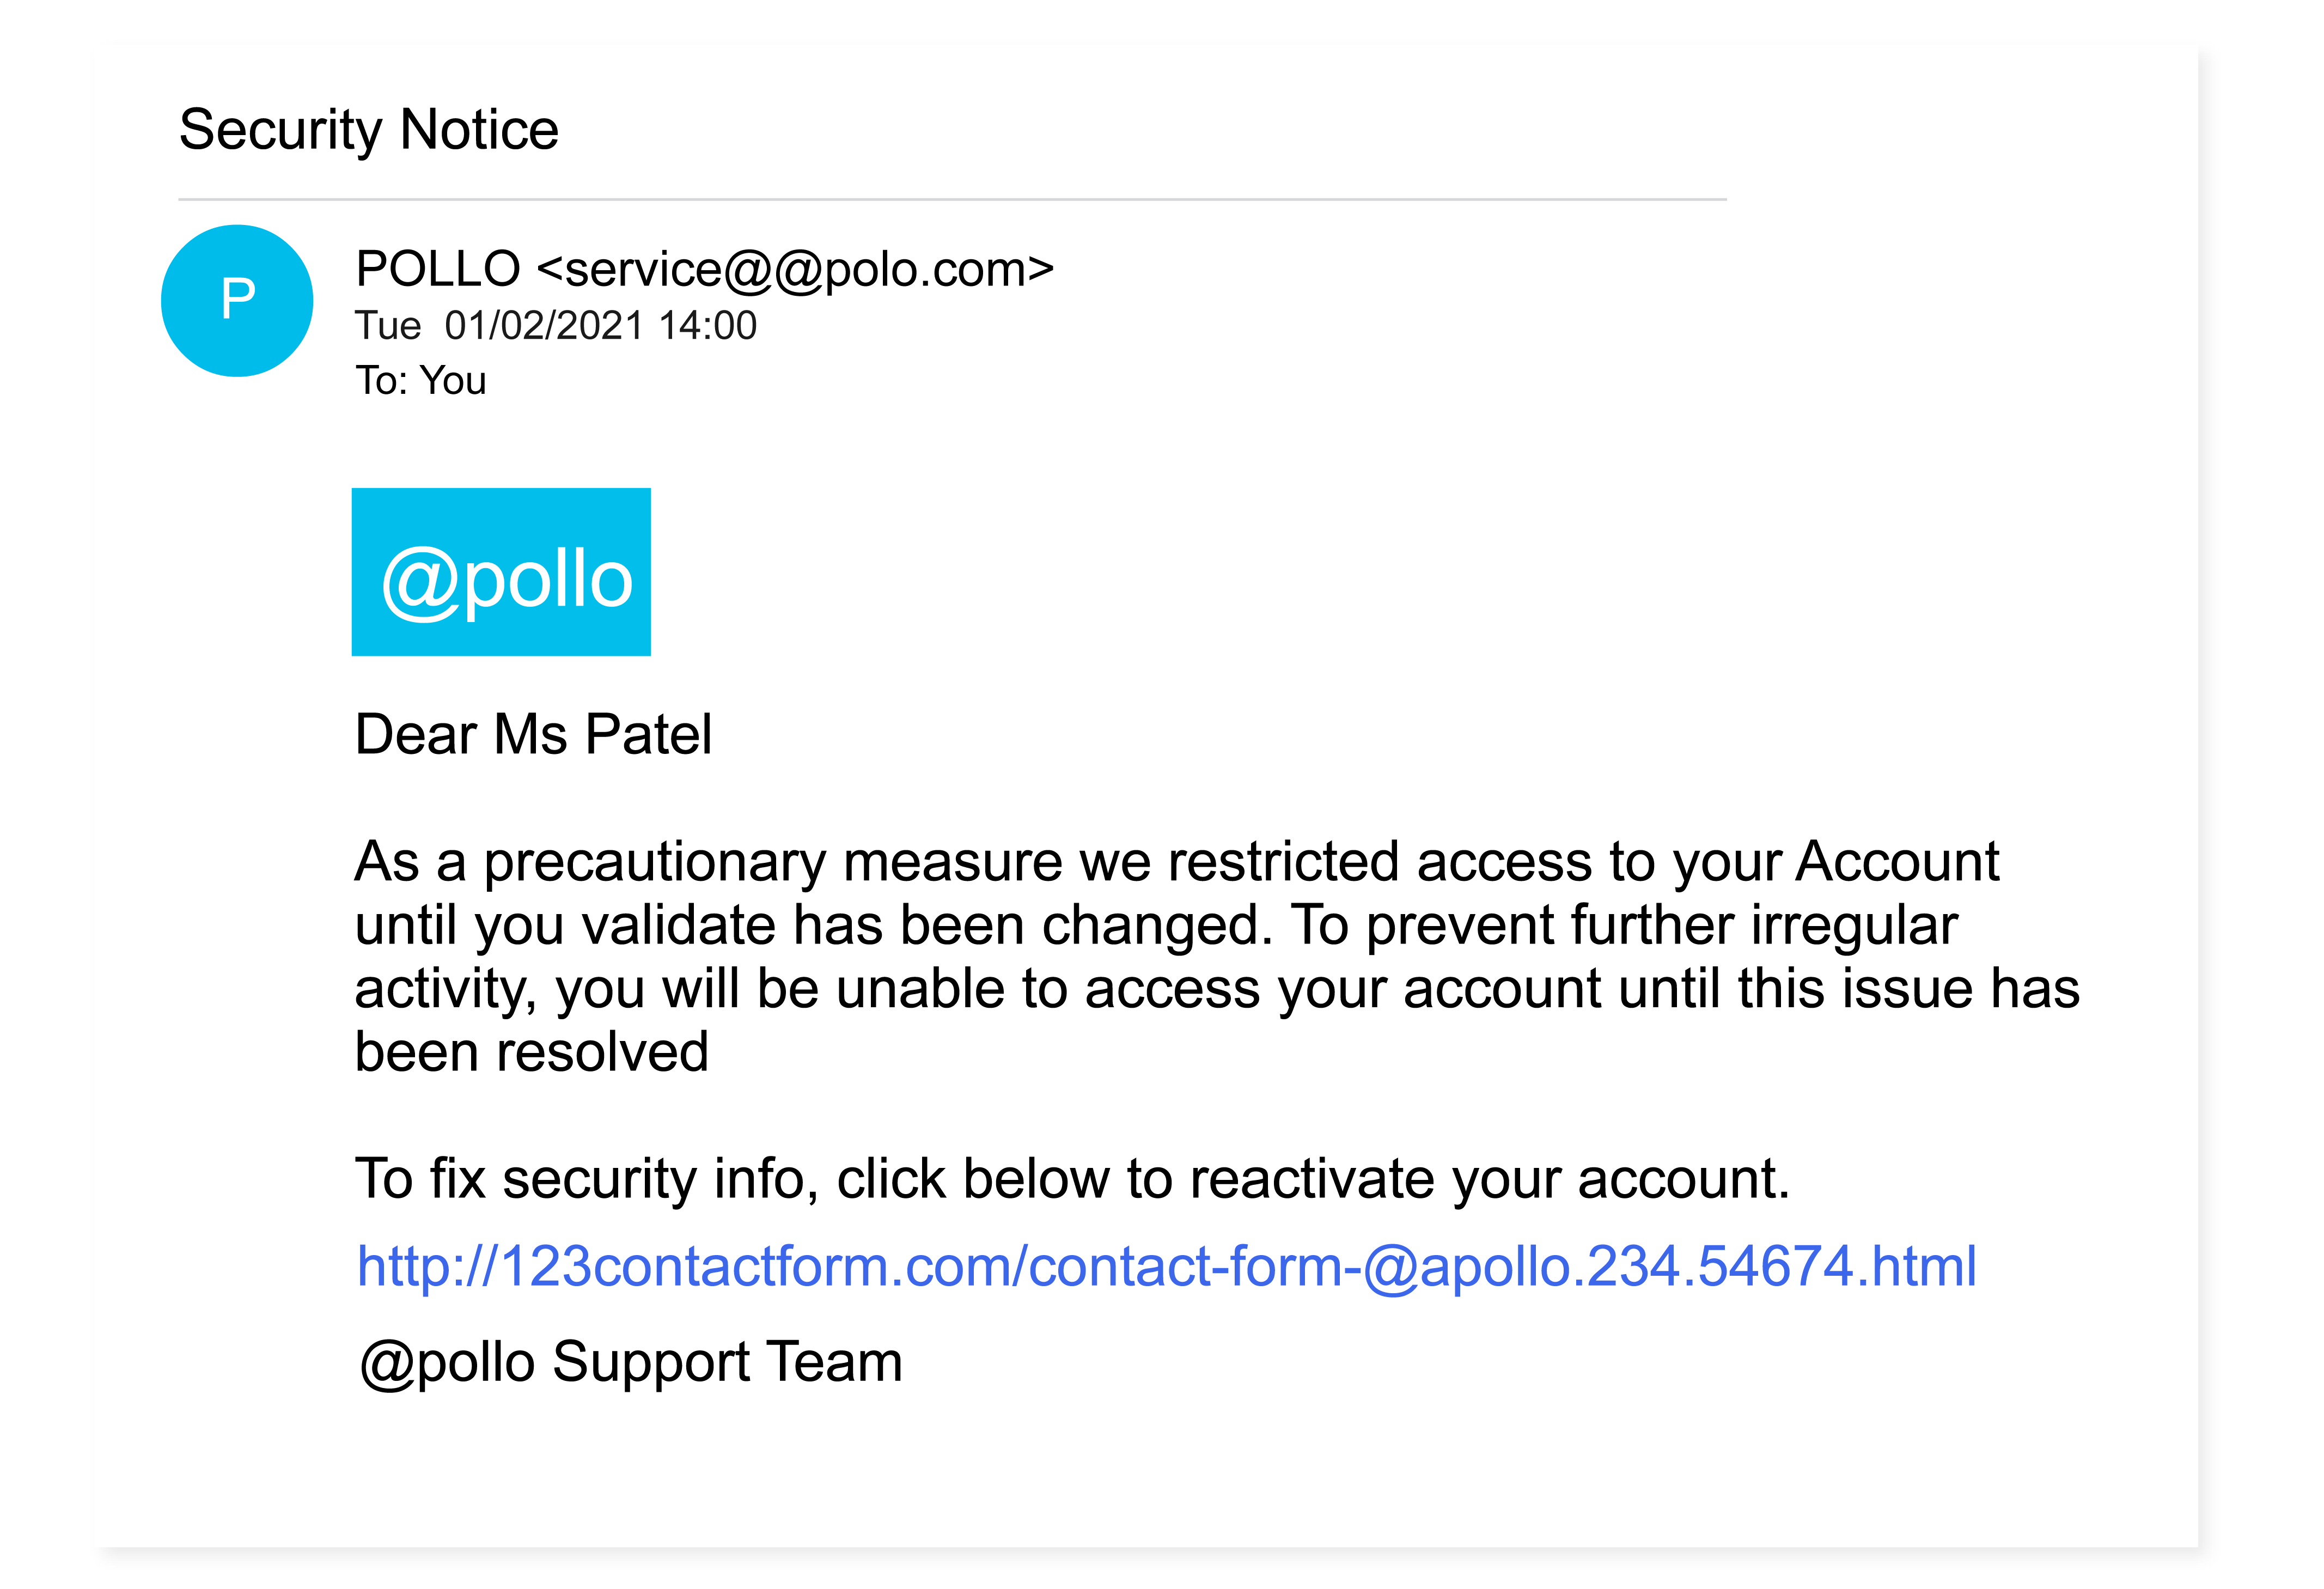Click the Dear Ms Patel greeting
Image resolution: width=2324 pixels, height=1589 pixels.
(x=534, y=734)
